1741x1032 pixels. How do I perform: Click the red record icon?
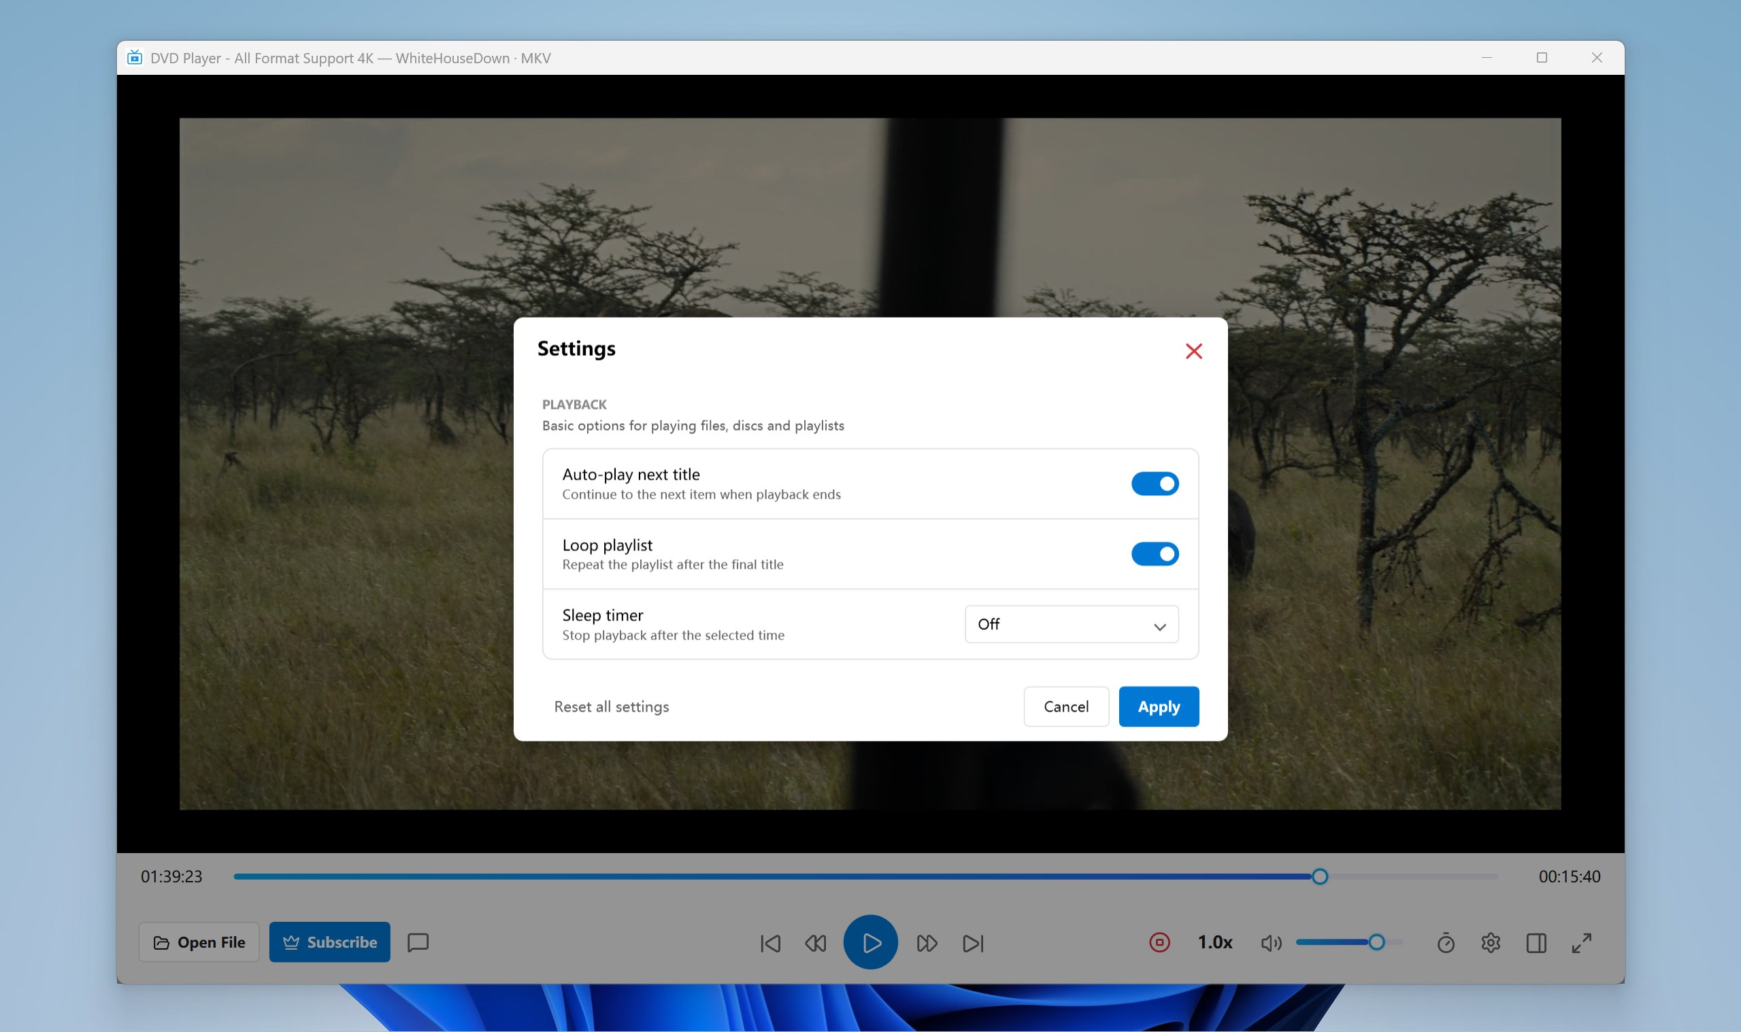(1159, 942)
